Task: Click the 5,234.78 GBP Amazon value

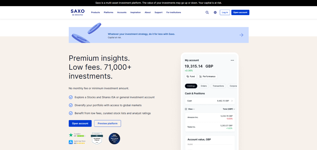Action: [x=226, y=116]
